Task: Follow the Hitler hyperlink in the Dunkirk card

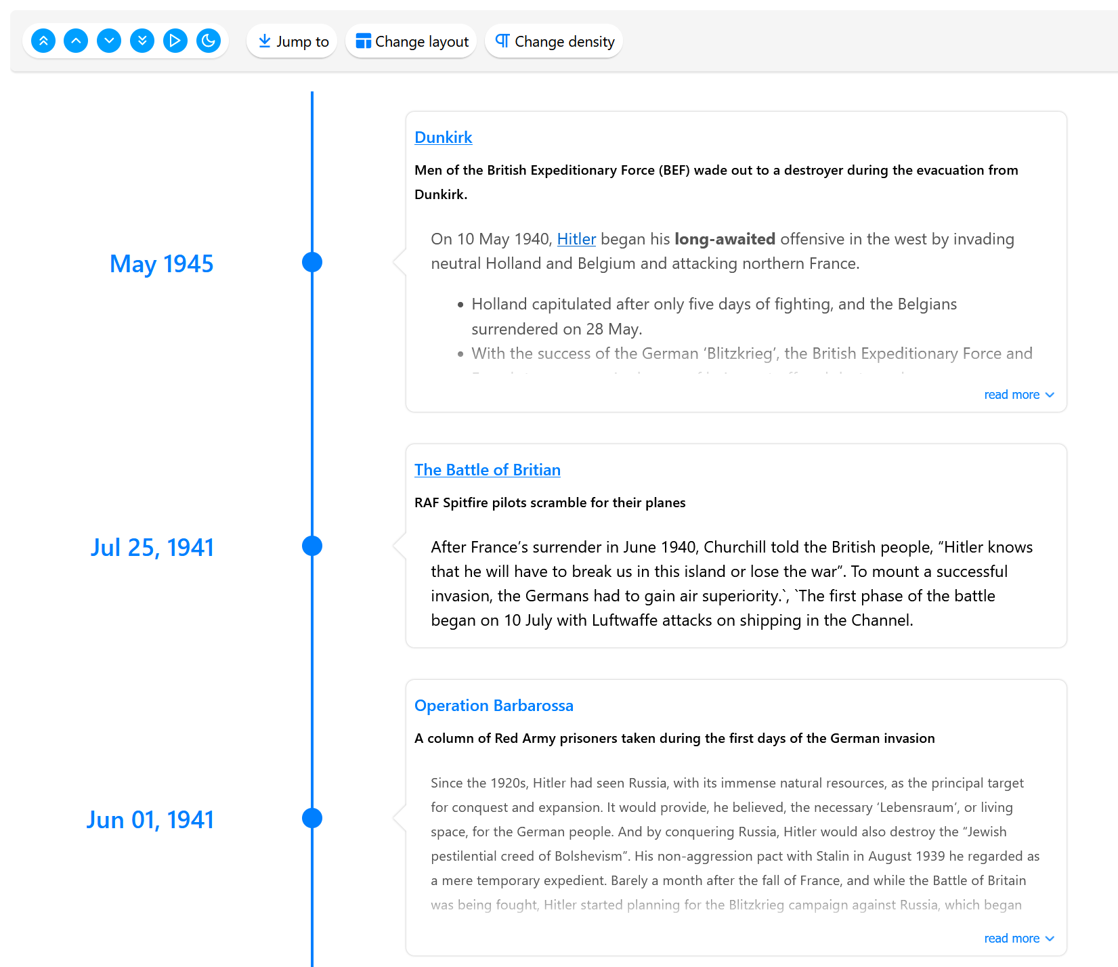Action: 576,239
